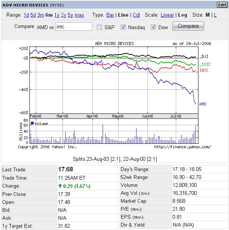Click the _DJI legend label
Image resolution: width=229 pixels, height=230 pixels.
point(204,56)
